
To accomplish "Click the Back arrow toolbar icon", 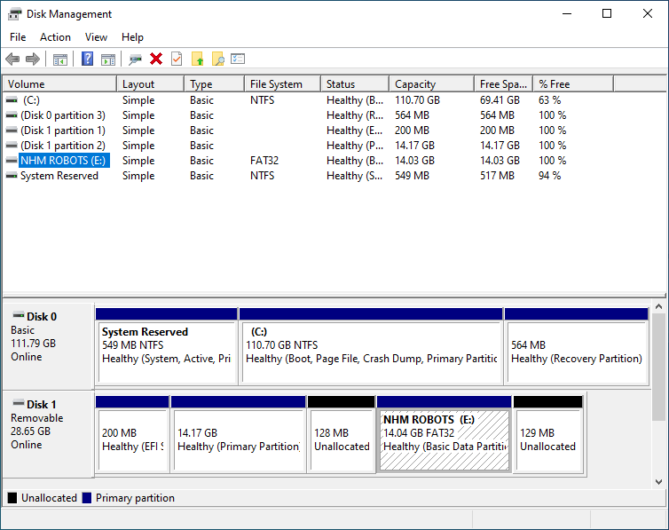I will [12, 59].
